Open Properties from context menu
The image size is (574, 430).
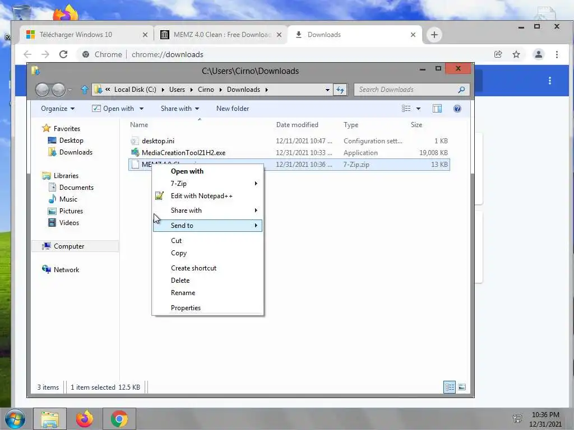[207, 308]
